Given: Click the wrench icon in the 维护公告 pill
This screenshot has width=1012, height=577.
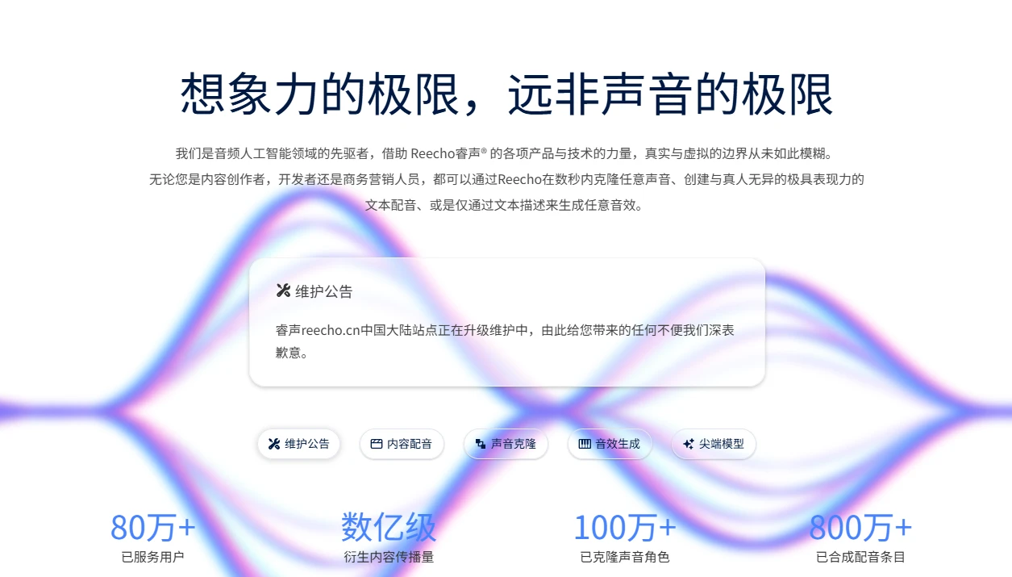Looking at the screenshot, I should click(273, 444).
